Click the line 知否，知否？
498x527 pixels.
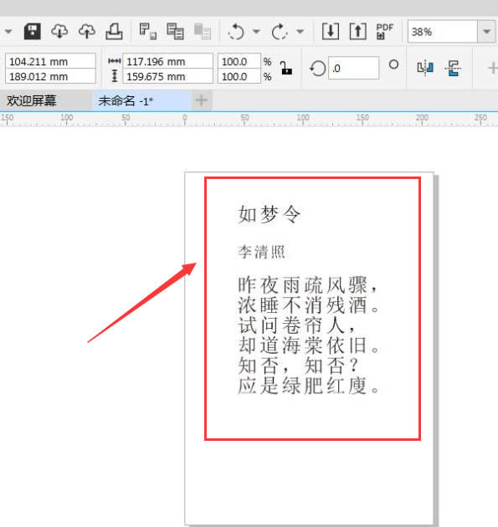298,366
